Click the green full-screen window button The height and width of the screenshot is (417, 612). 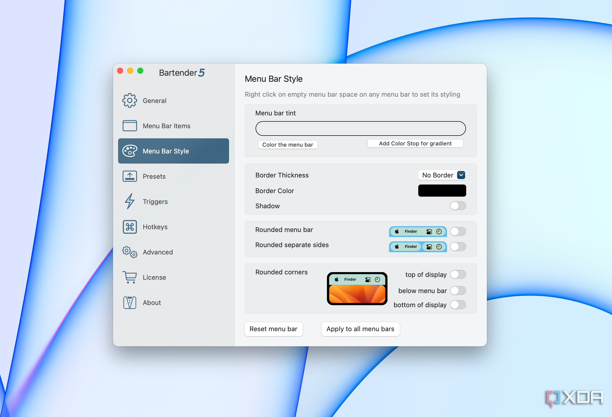(x=140, y=71)
